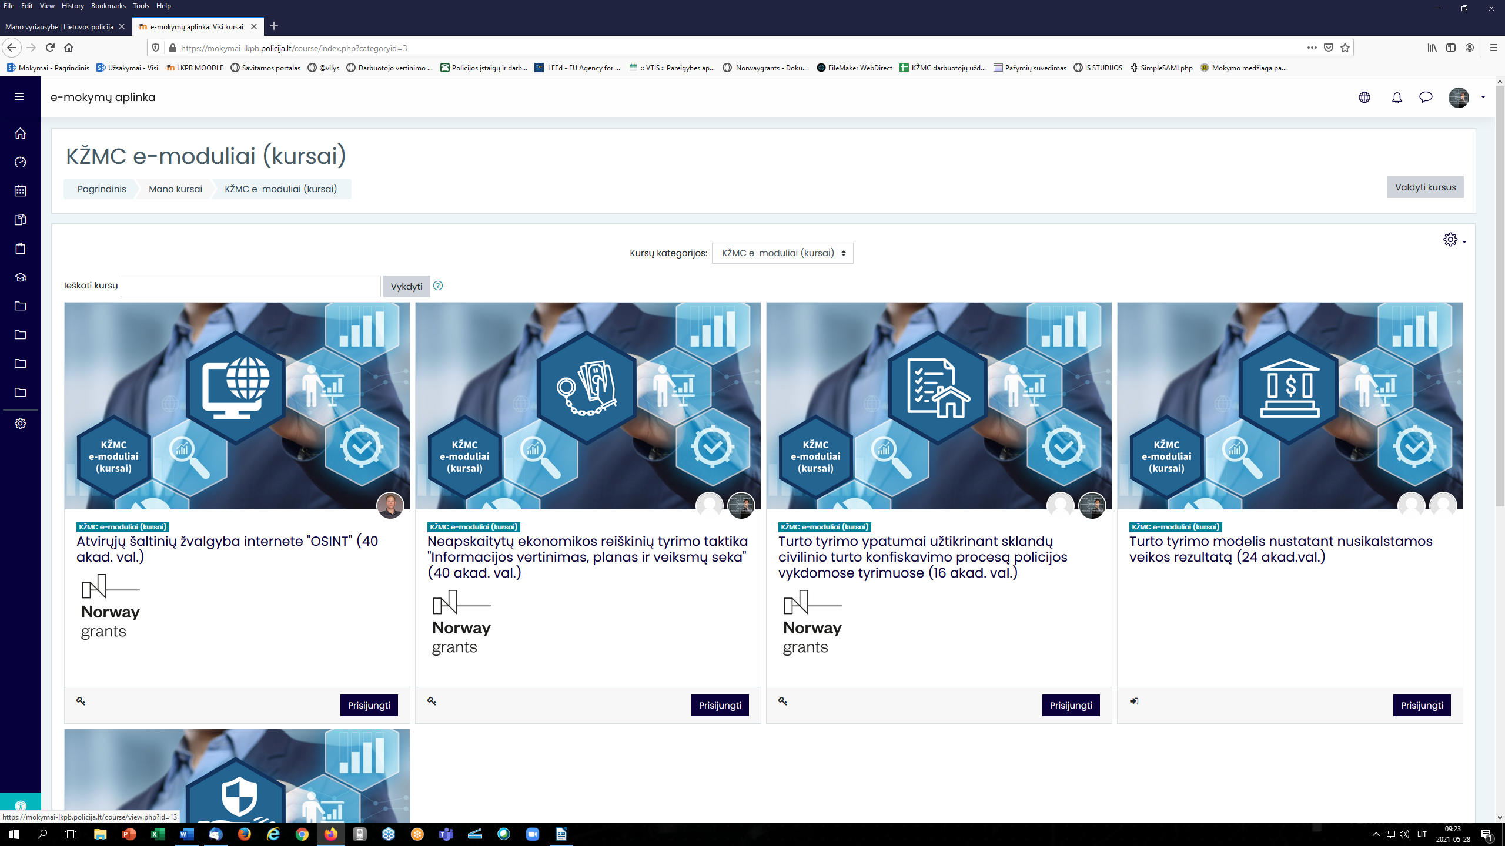The width and height of the screenshot is (1505, 846).
Task: Click Prisijungti on OSINT course card
Action: 369,705
